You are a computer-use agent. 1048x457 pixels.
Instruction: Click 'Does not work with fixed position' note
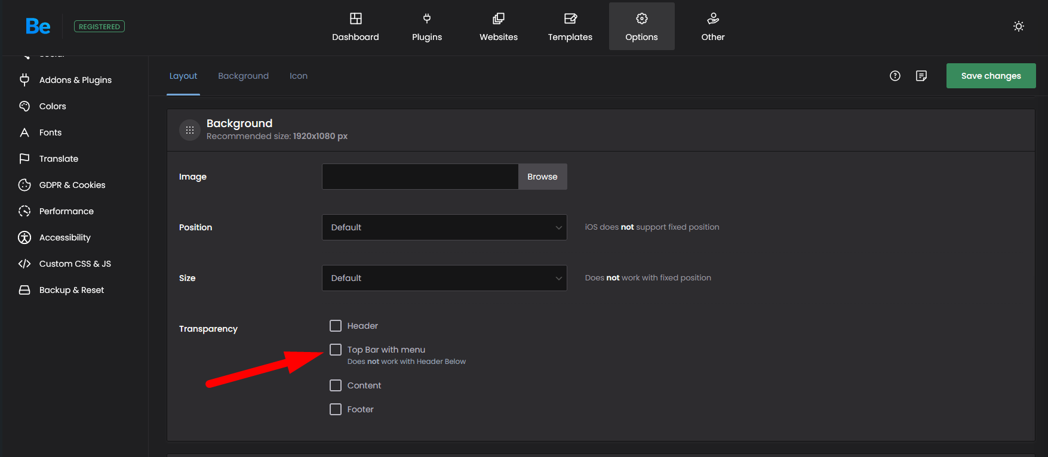648,278
